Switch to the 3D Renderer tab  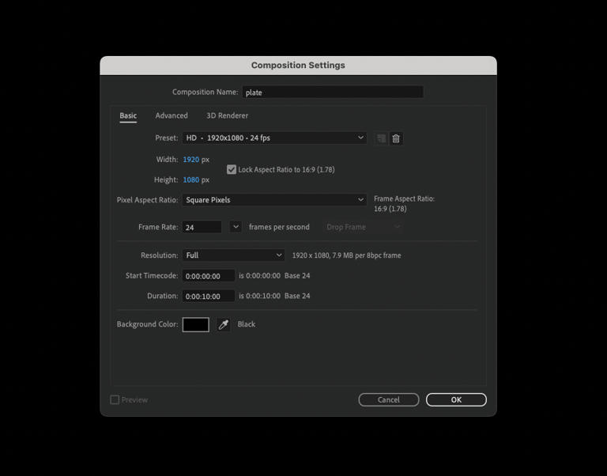[x=227, y=115]
